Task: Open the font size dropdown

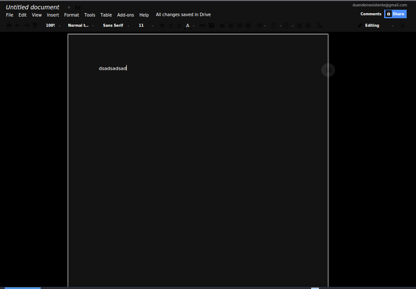Action: [141, 25]
